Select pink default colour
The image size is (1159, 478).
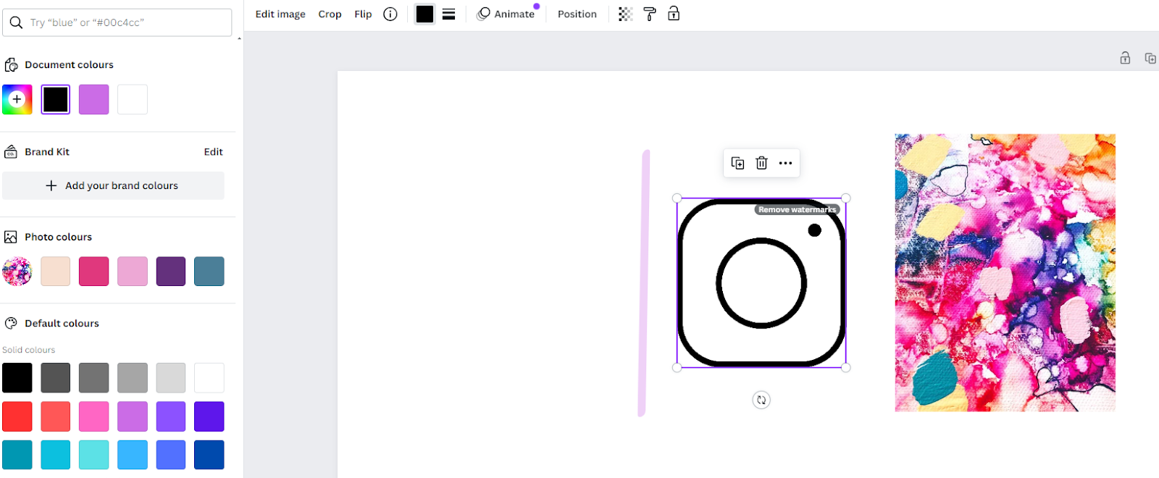click(x=94, y=416)
